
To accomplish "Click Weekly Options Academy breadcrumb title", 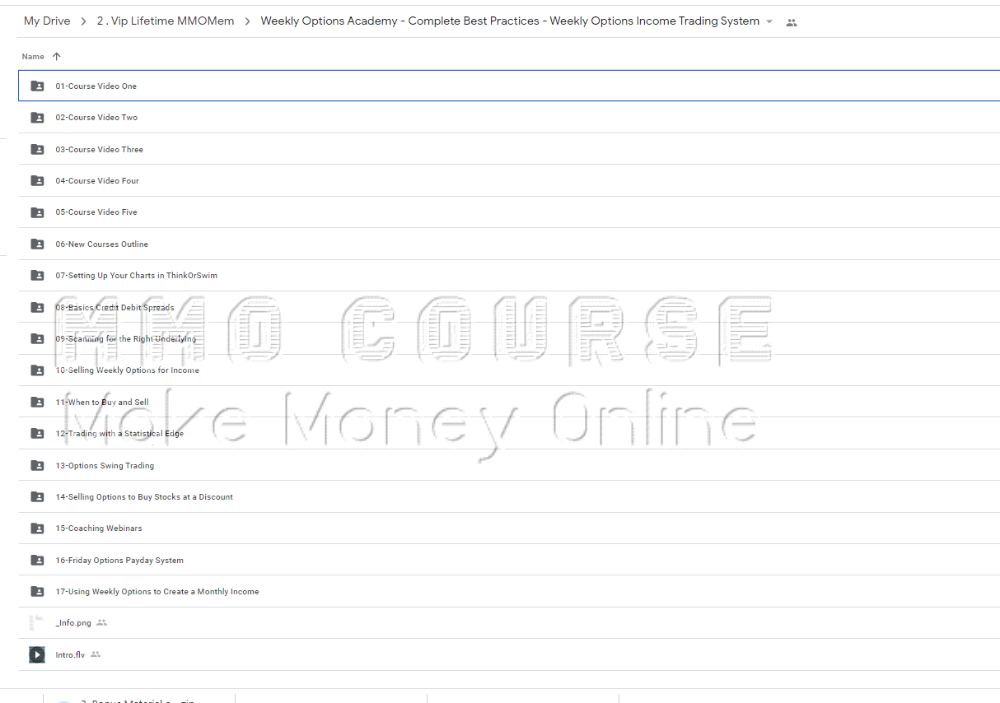I will point(509,21).
